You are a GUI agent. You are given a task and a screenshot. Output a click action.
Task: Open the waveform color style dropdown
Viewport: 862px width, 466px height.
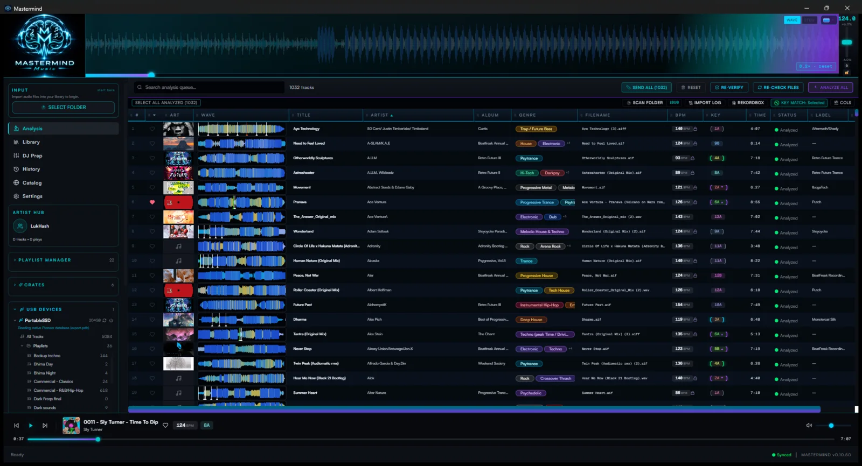tap(828, 20)
